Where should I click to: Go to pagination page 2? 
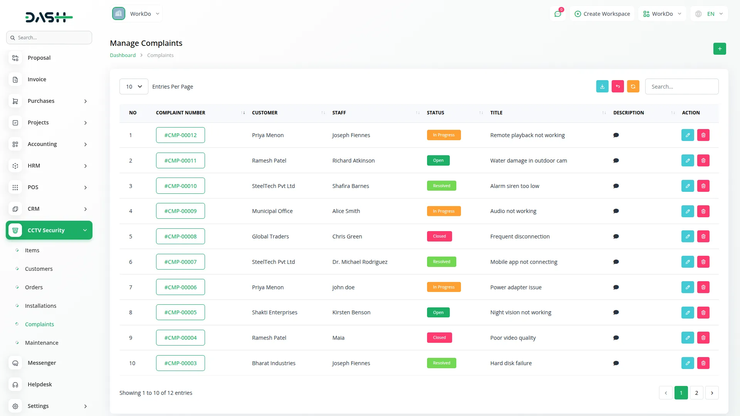[x=696, y=393]
